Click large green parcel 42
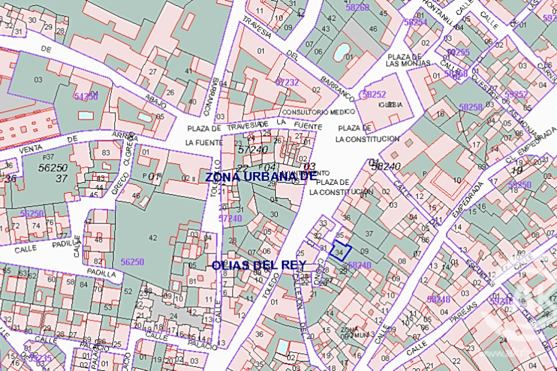 pos(153,238)
